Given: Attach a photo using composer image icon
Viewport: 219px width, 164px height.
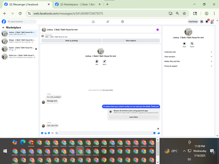Looking at the screenshot, I should pyautogui.click(x=46, y=133).
